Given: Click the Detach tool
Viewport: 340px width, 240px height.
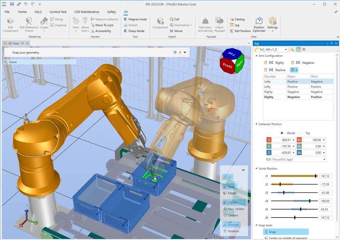Looking at the screenshot, I should pos(130,25).
